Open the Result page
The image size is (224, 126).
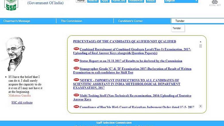click(x=151, y=1)
